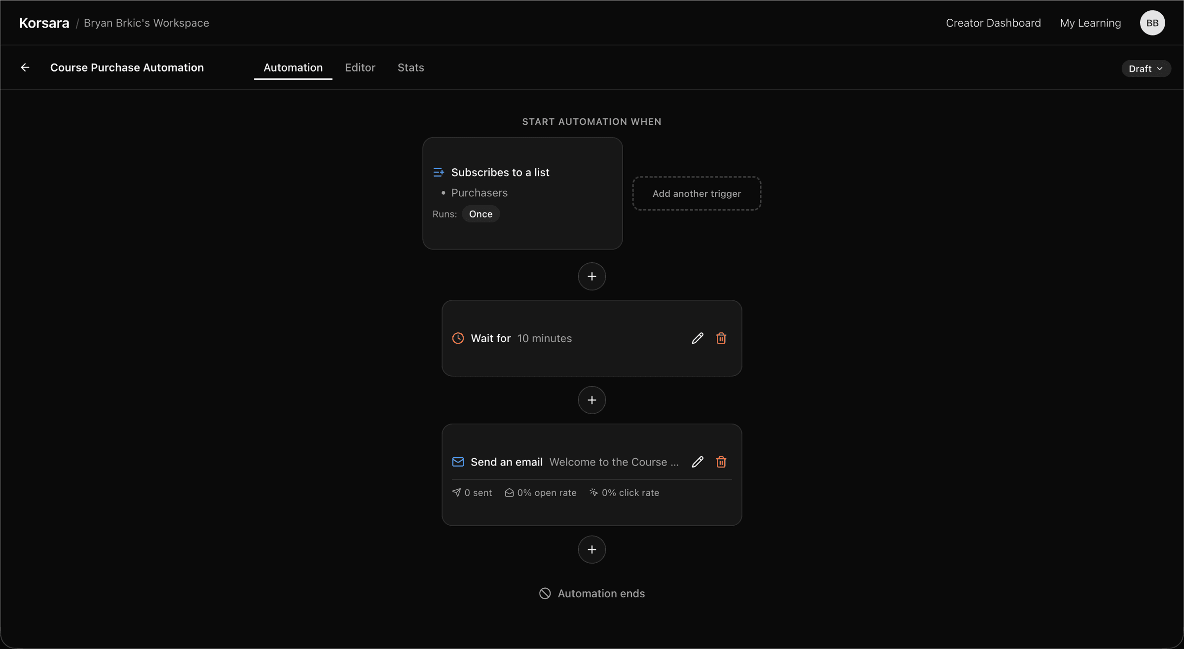Viewport: 1184px width, 649px height.
Task: Go back using the left arrow icon
Action: click(x=25, y=68)
